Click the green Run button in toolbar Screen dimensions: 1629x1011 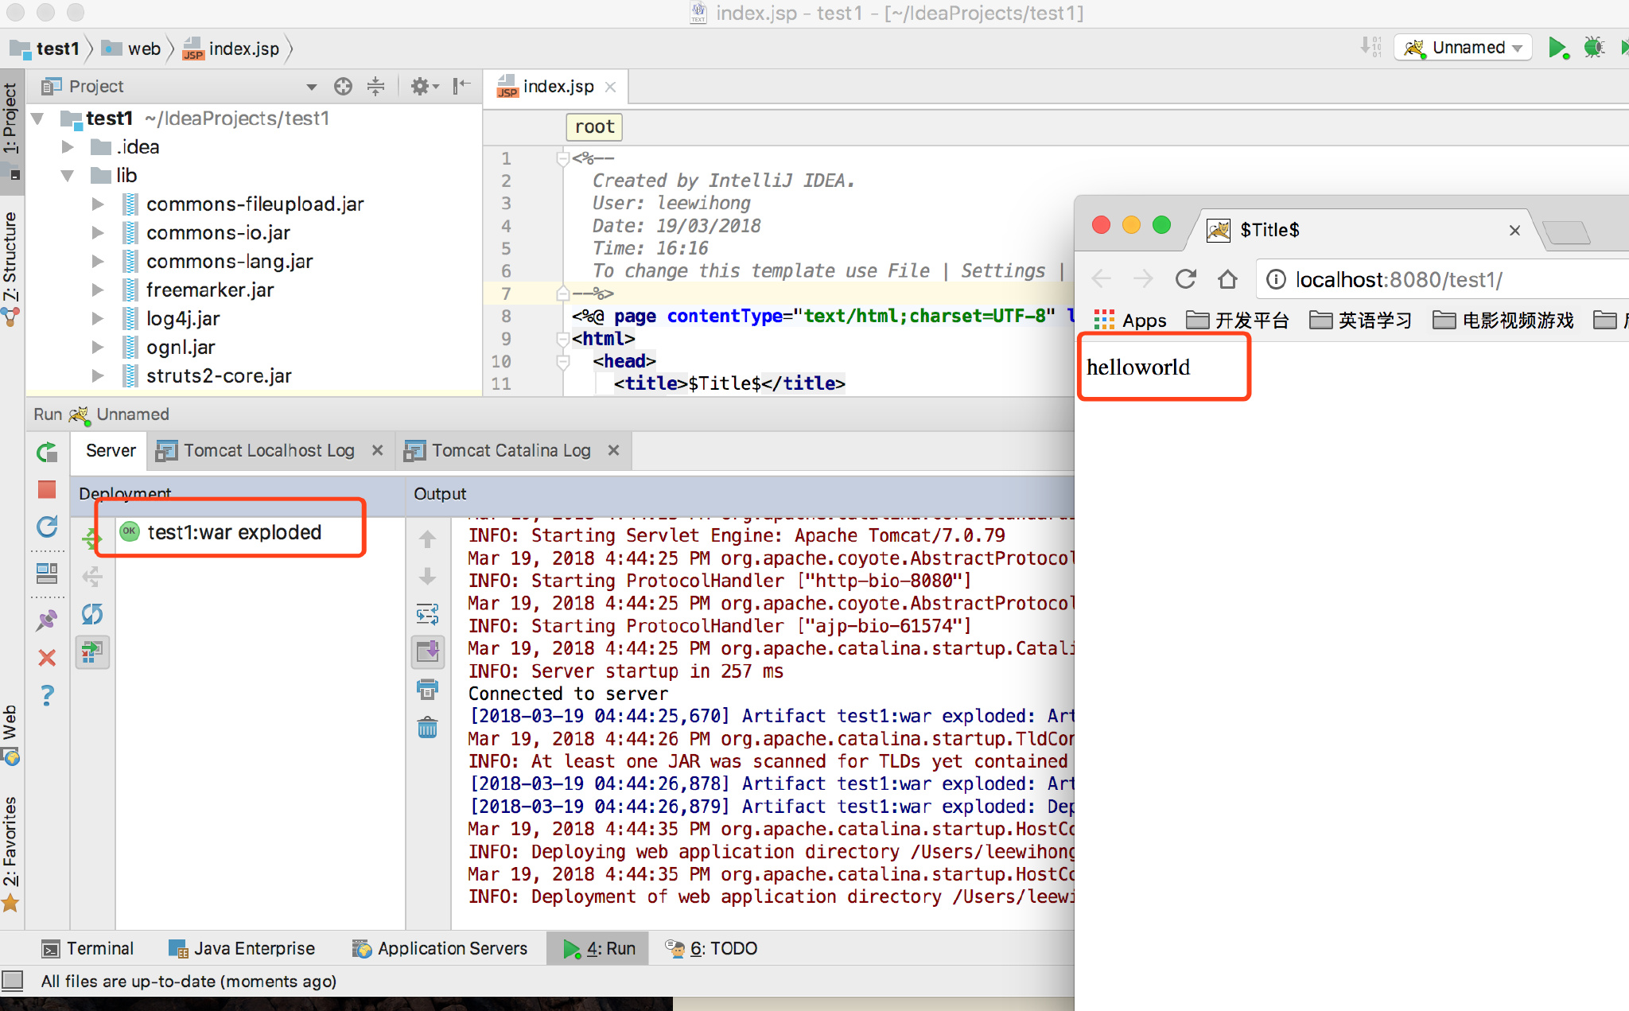pos(1557,48)
